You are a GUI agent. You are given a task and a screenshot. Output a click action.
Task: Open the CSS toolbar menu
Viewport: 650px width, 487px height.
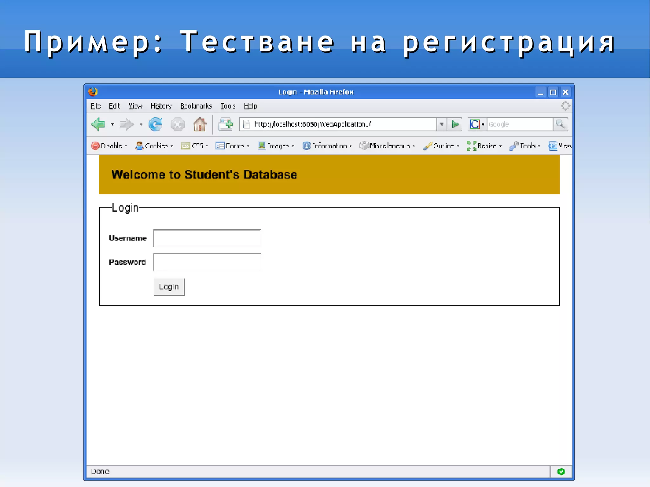click(194, 146)
